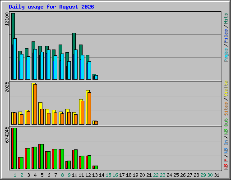Image resolution: width=231 pixels, height=180 pixels.
Task: Click day label 4 on the x-axis
Action: (x=35, y=175)
